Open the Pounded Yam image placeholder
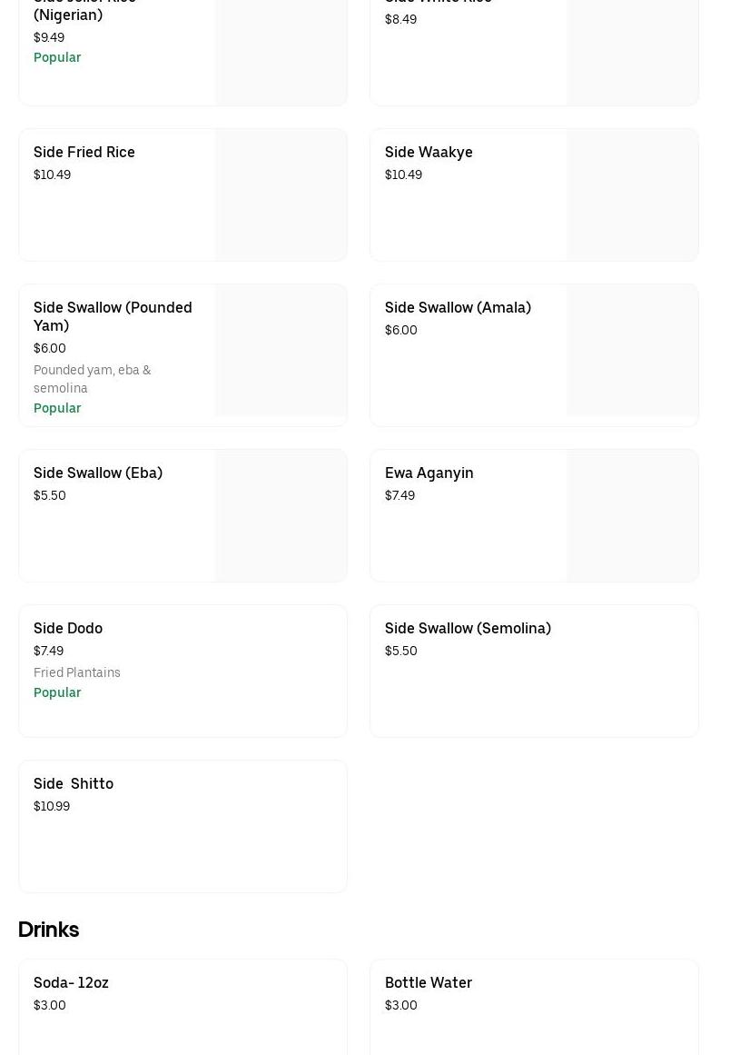This screenshot has width=730, height=1055. 281,351
